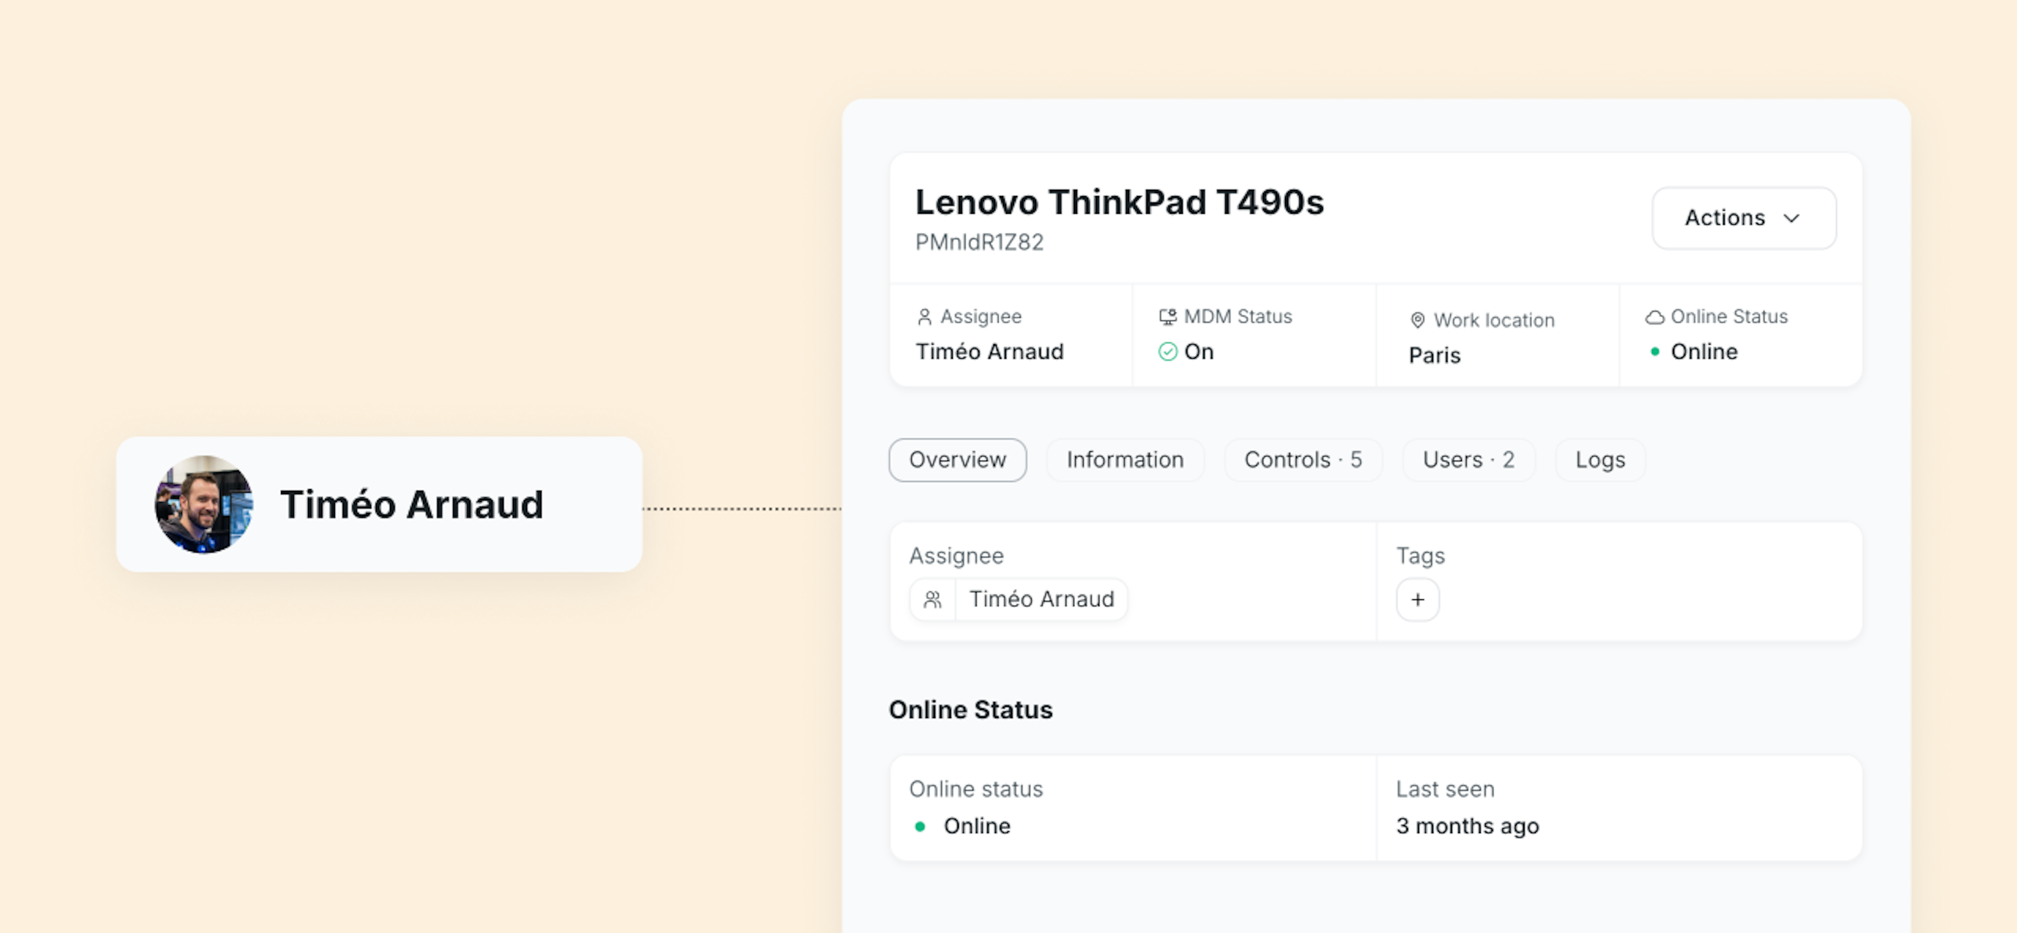This screenshot has height=933, width=2017.
Task: Select the Overview tab
Action: click(957, 460)
